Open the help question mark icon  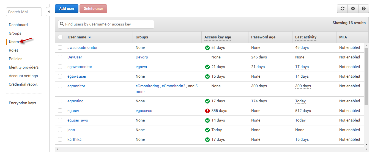tap(363, 9)
